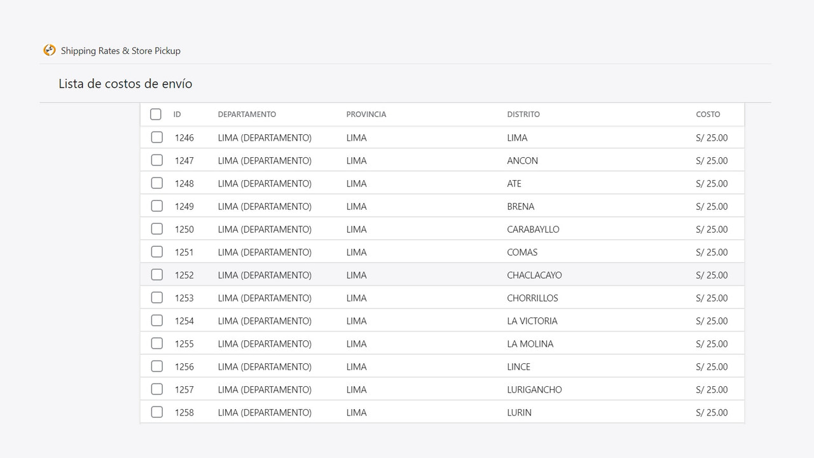Select the checkbox for row 1247 ANCON
Viewport: 814px width, 458px height.
pos(157,160)
